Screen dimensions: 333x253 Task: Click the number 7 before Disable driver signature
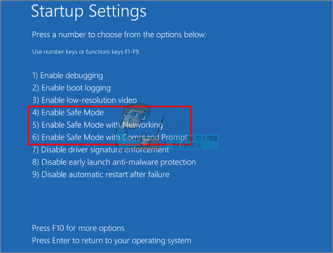[x=35, y=149]
